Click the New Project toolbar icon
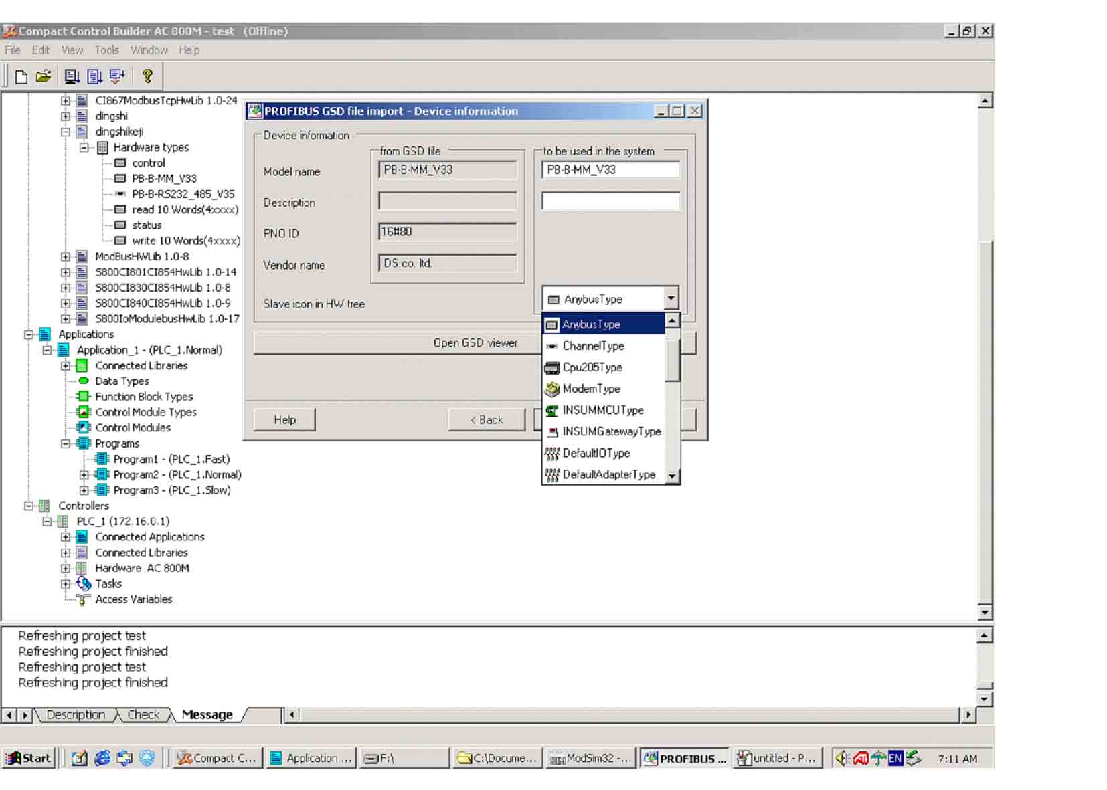Screen dimensions: 1107x790 pyautogui.click(x=21, y=76)
